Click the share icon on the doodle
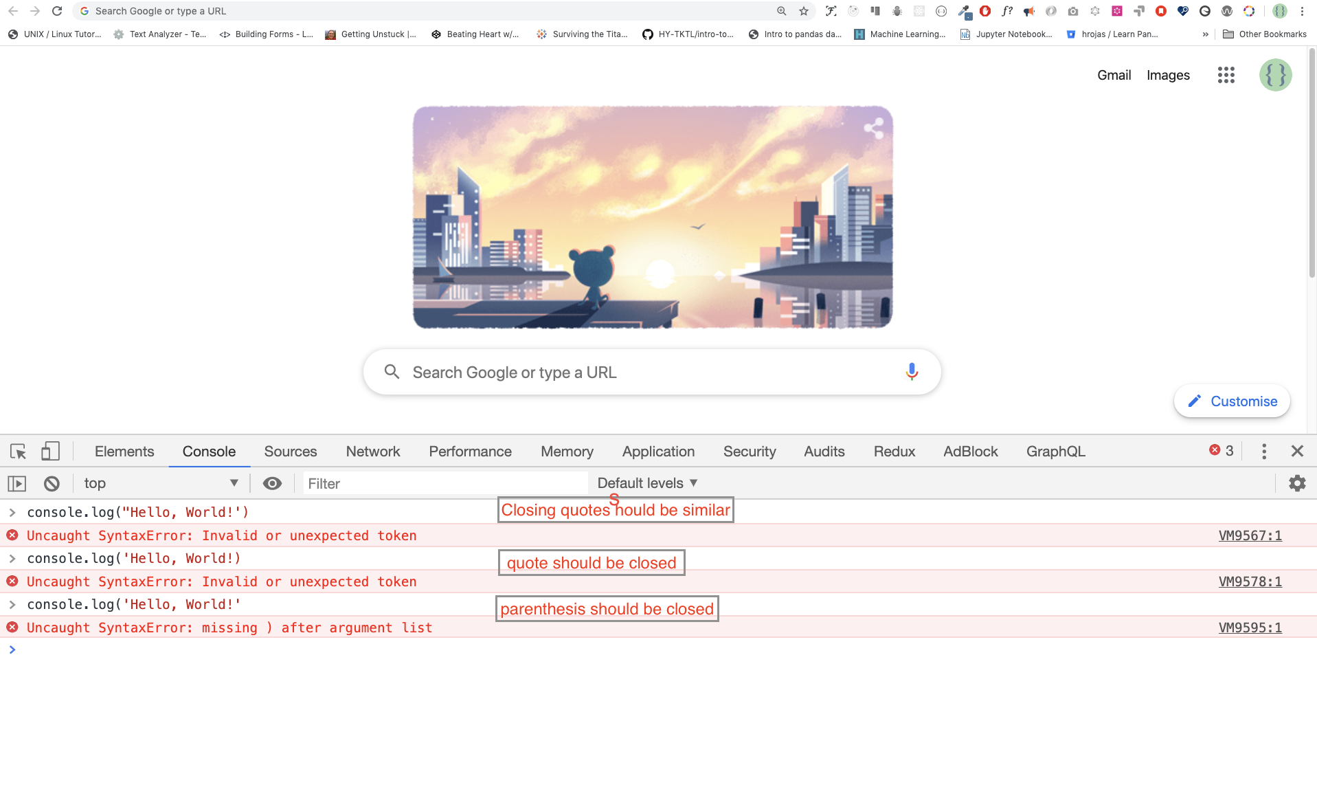1317x787 pixels. coord(875,128)
